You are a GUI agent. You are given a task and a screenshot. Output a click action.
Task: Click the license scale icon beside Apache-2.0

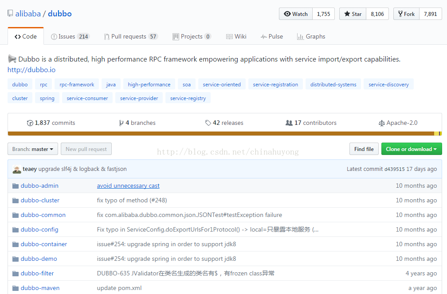click(x=381, y=123)
